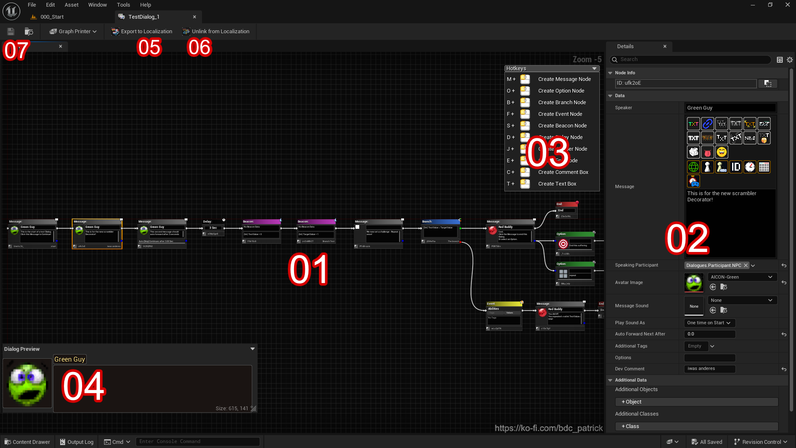Viewport: 796px width, 448px height.
Task: Insert the laughing yellow emoji
Action: click(x=721, y=152)
